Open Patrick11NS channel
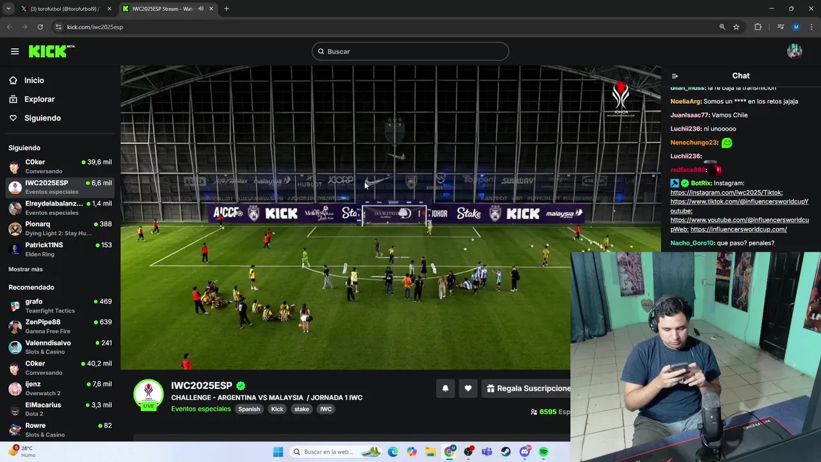Screen dimensions: 821x462 coord(60,250)
